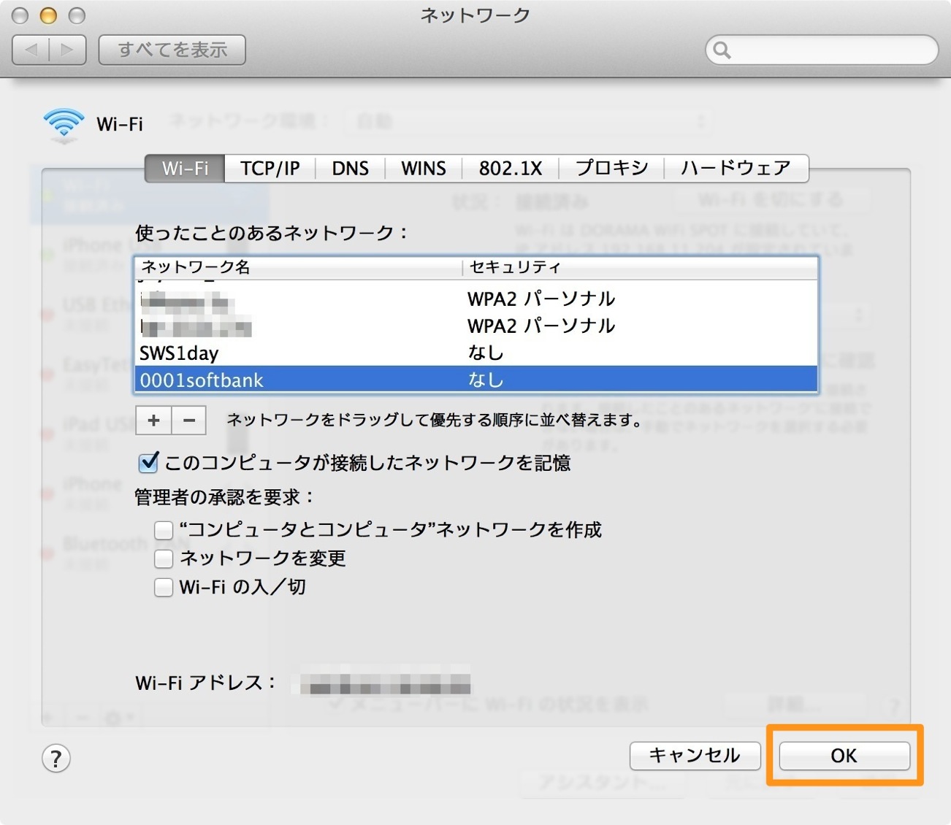The image size is (951, 825).
Task: Click the dimmed ネットワーク環境 popup menu
Action: tap(528, 121)
